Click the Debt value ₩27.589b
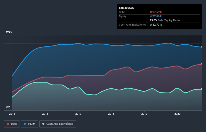This screenshot has width=206, height=132. click(156, 12)
